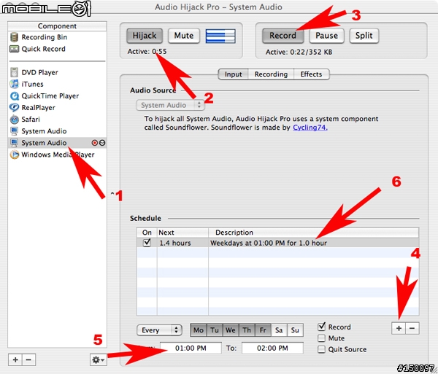Select Safari in the component list

[57, 120]
